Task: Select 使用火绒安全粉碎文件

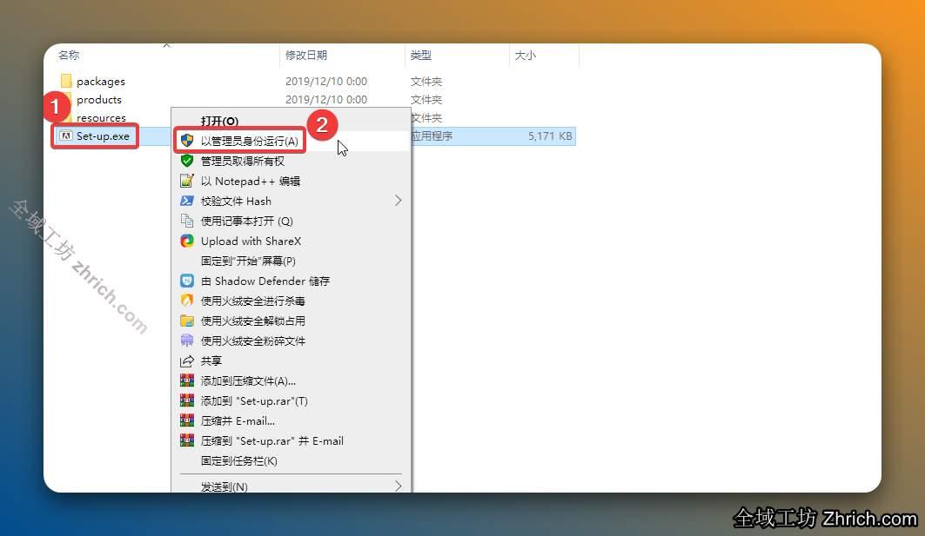Action: coord(292,341)
